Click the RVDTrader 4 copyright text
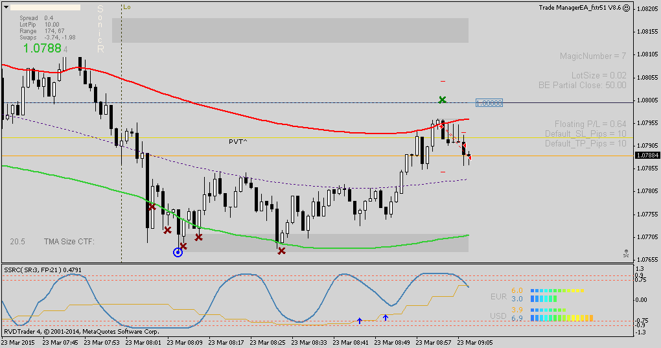The width and height of the screenshot is (661, 348). [x=82, y=332]
